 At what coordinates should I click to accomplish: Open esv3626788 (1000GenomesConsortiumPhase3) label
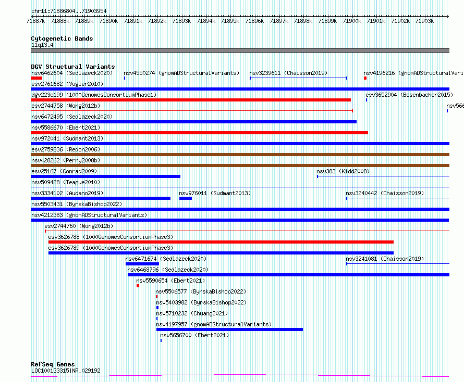point(111,237)
